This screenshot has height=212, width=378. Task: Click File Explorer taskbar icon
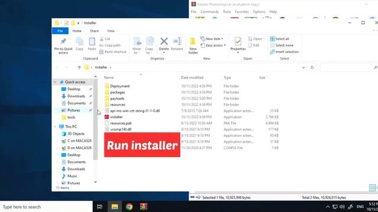point(115,207)
